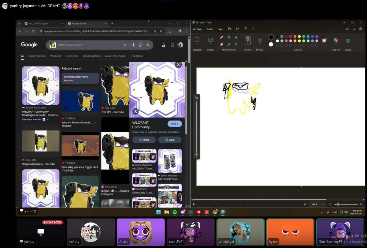Expand the chevron on rush's tile
The height and width of the screenshot is (248, 367).
[187, 224]
